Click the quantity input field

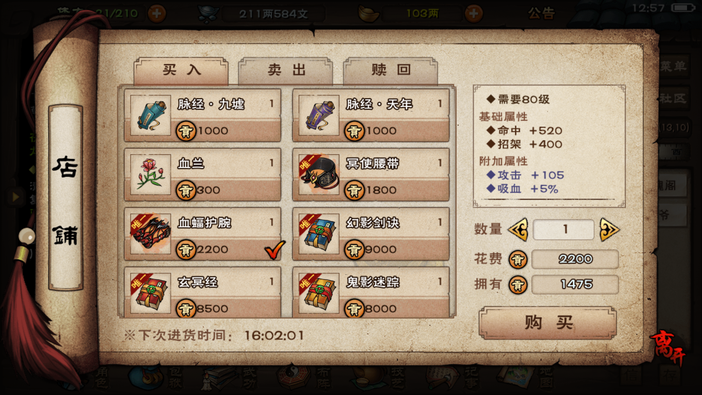coord(563,230)
